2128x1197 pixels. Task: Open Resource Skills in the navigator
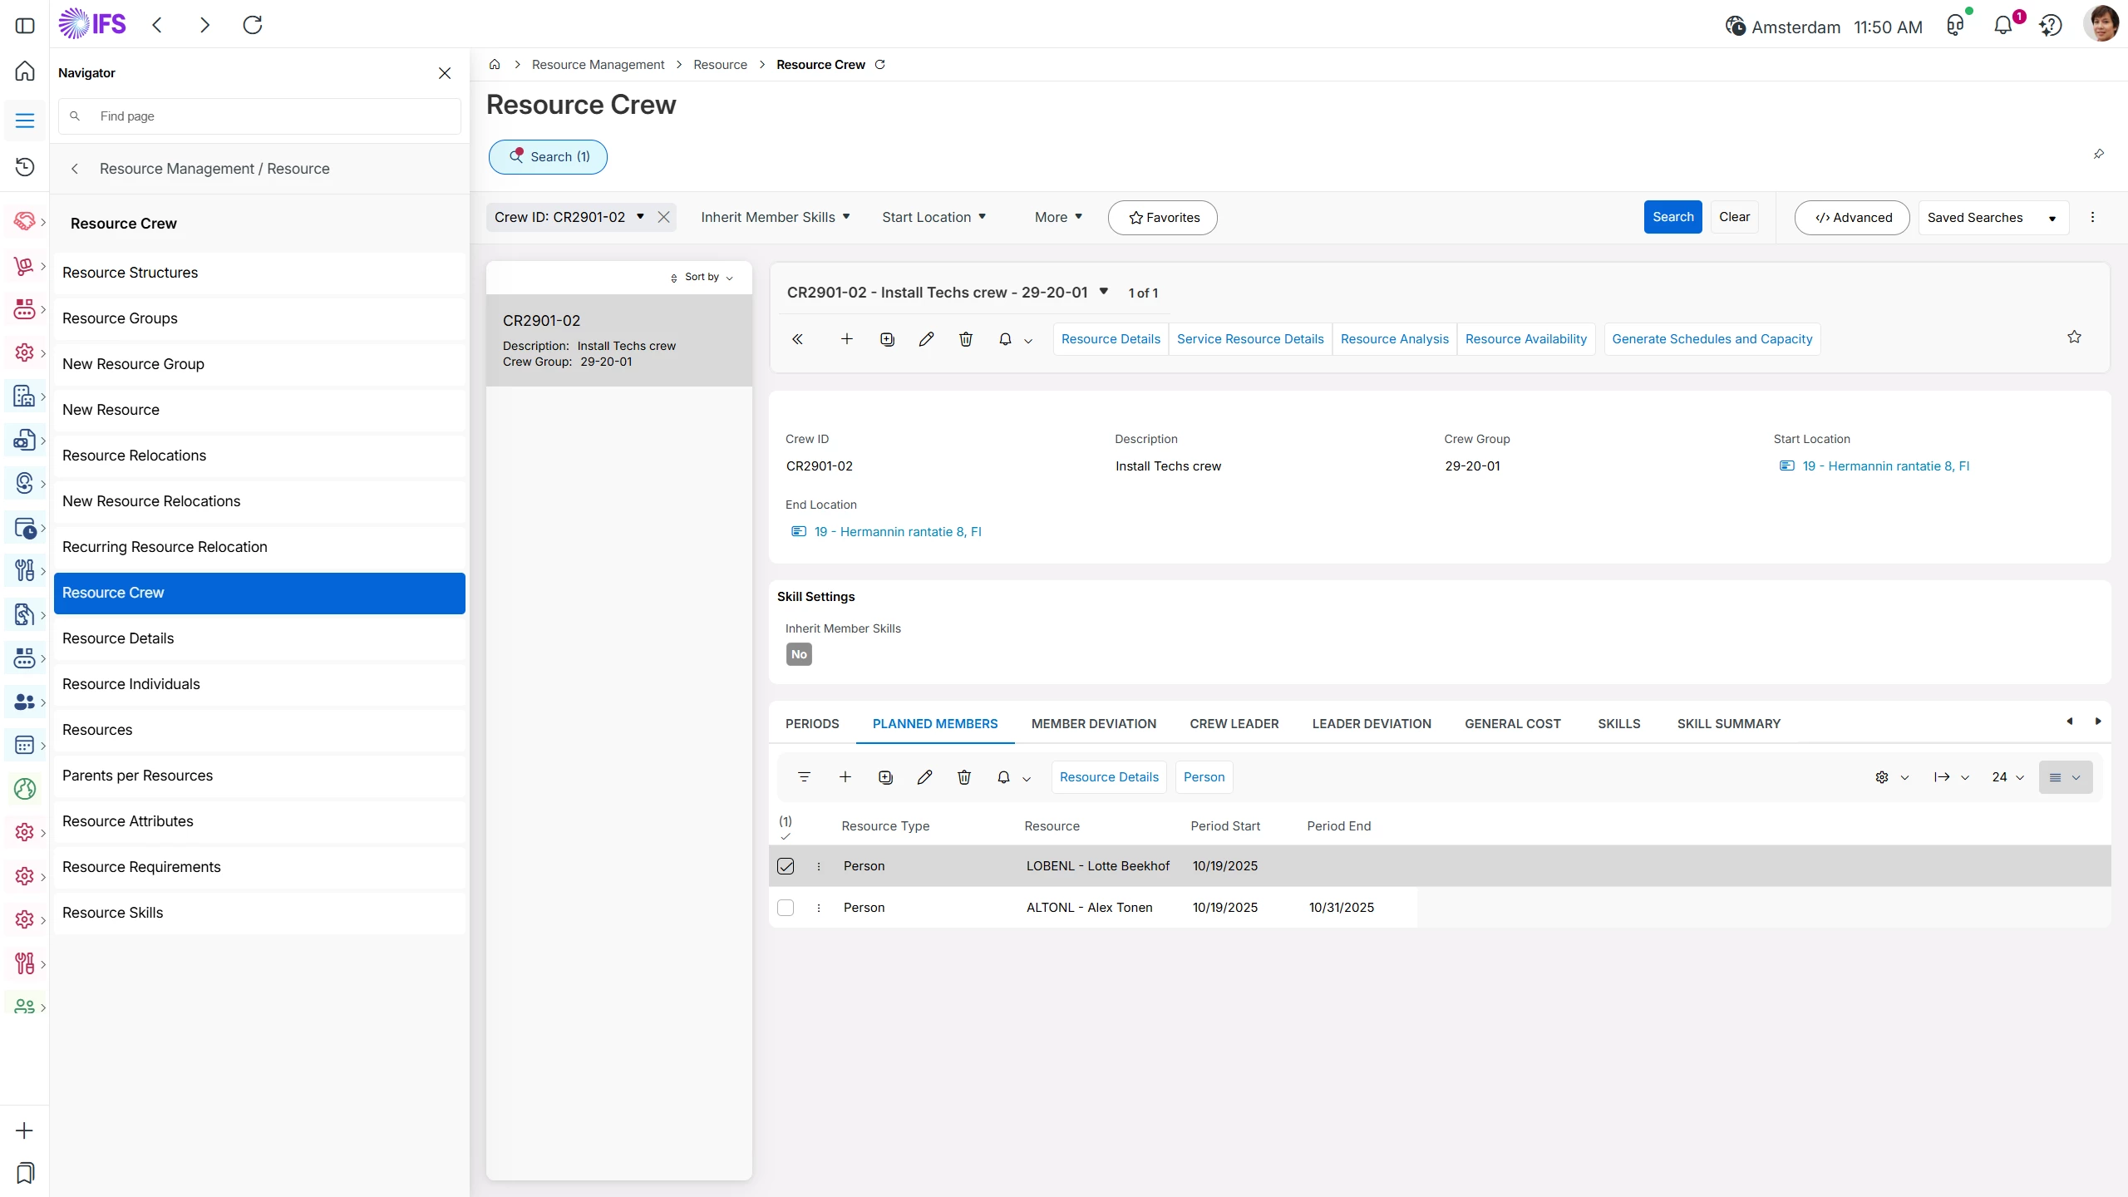point(113,913)
